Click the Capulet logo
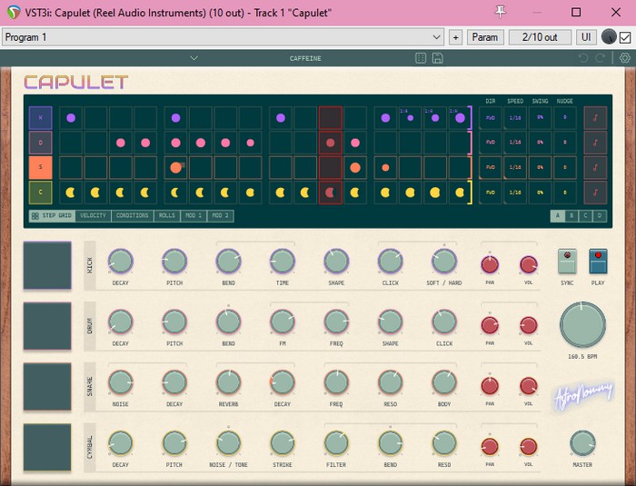The width and height of the screenshot is (636, 486). click(x=75, y=83)
